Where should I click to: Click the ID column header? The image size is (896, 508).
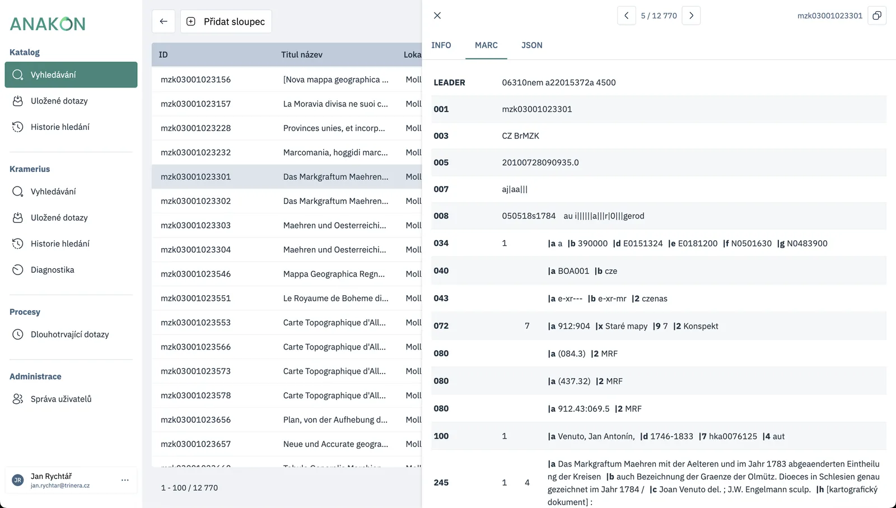(163, 54)
